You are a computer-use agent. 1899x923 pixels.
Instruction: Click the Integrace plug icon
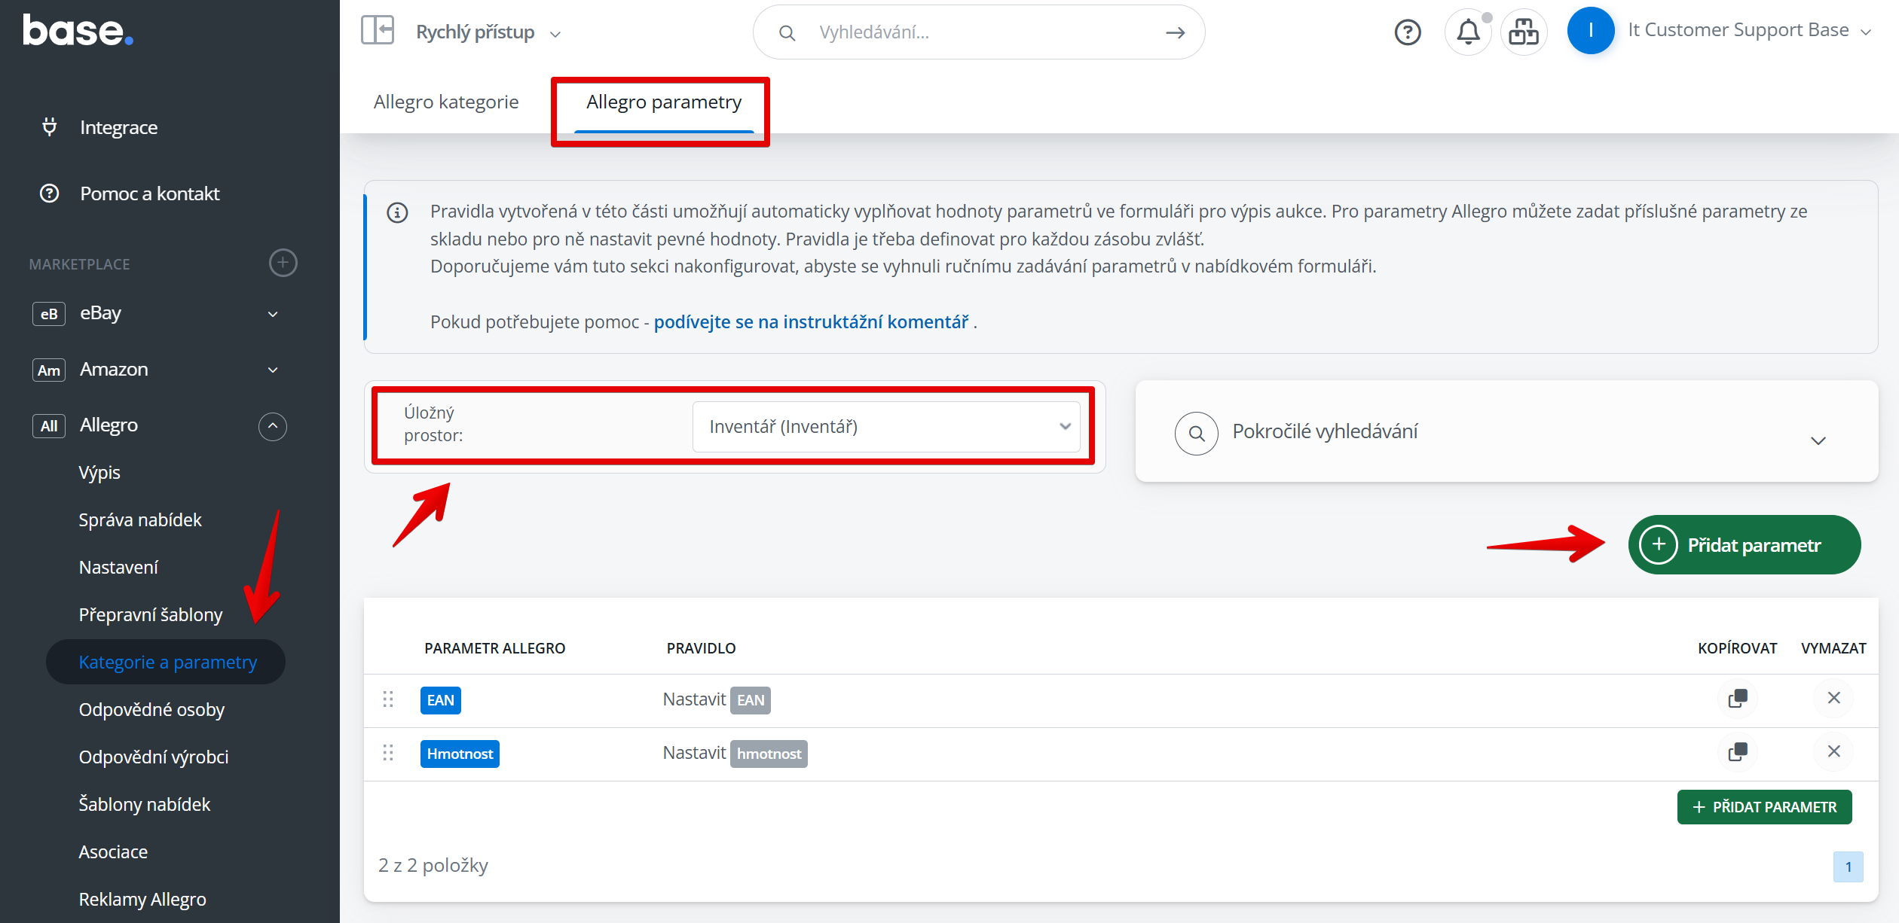point(50,127)
